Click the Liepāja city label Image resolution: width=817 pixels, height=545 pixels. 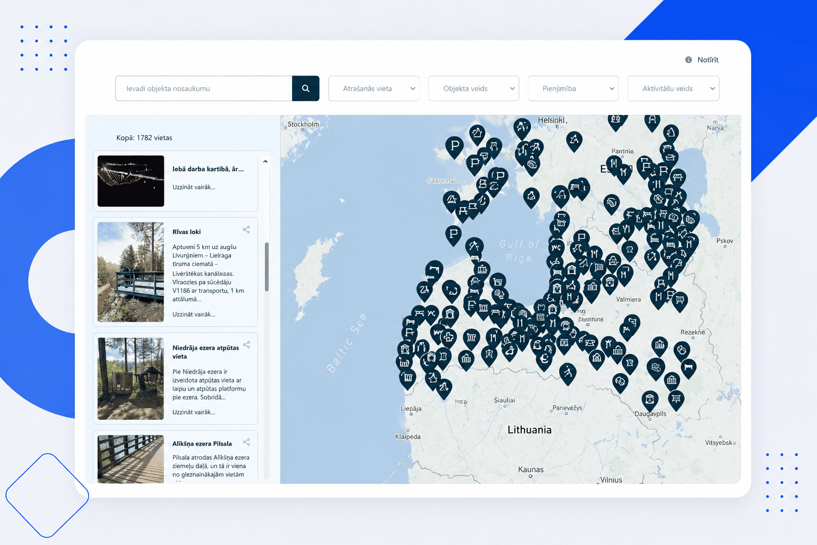411,409
